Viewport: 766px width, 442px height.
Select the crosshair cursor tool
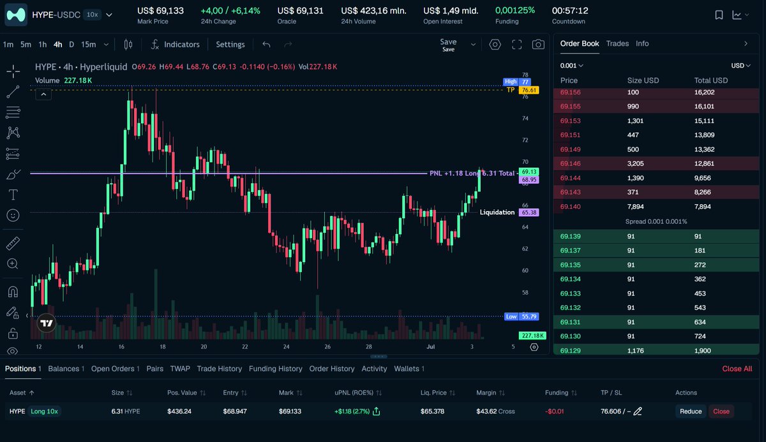(x=13, y=71)
